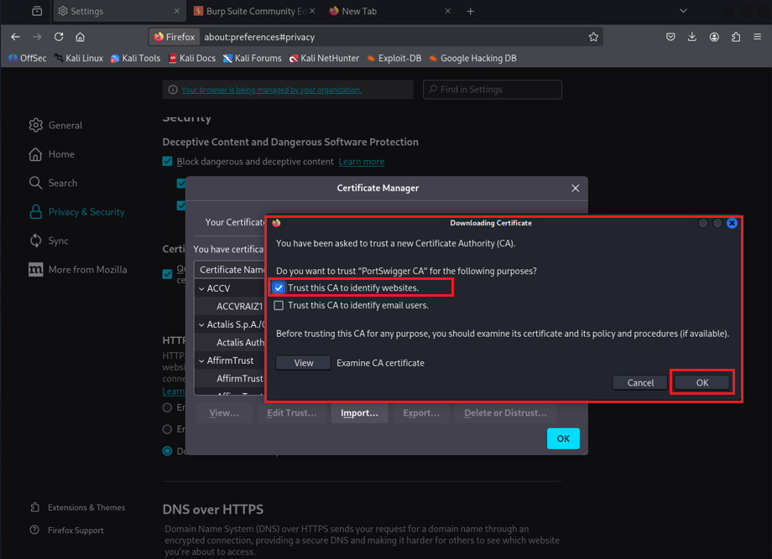Screen dimensions: 772x559
Task: Toggle Trust this CA to identify websites
Action: pyautogui.click(x=279, y=287)
